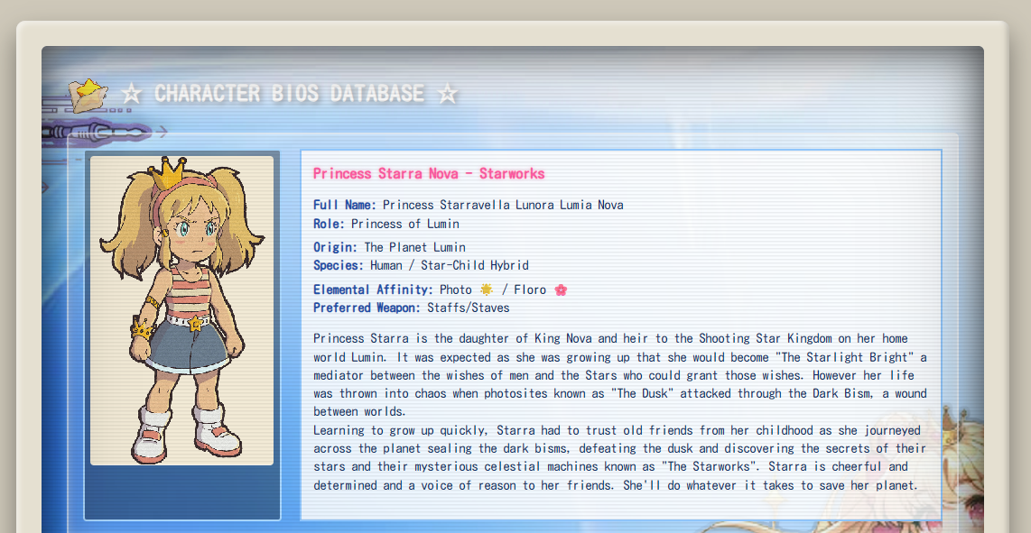Image resolution: width=1031 pixels, height=533 pixels.
Task: Click the pink flower icon beside Floro
Action: pos(561,289)
